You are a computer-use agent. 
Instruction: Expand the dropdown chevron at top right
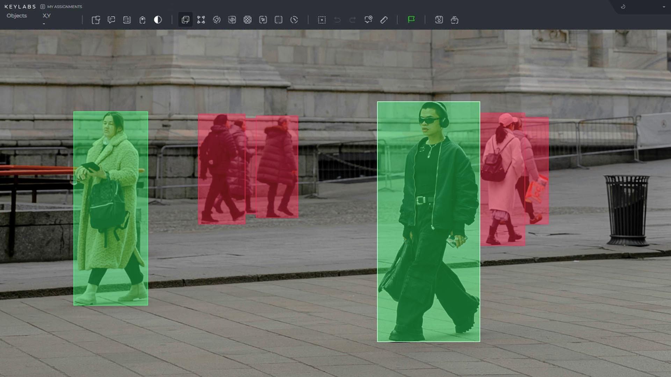(663, 7)
